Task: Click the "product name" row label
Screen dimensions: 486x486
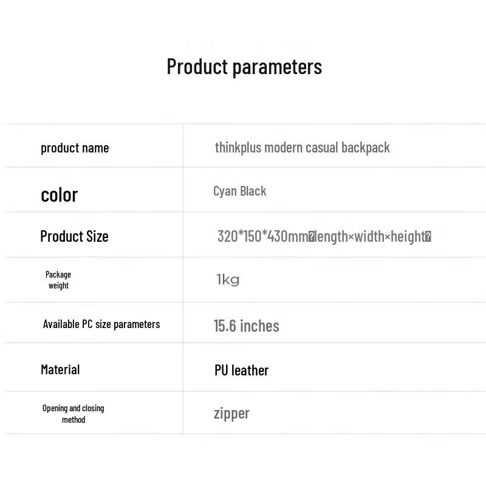Action: pos(75,148)
